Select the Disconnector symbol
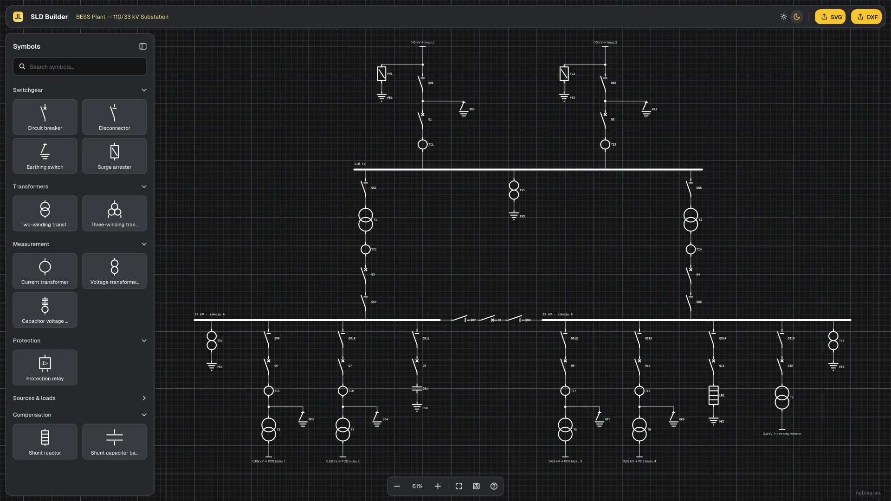The image size is (891, 501). [x=115, y=117]
